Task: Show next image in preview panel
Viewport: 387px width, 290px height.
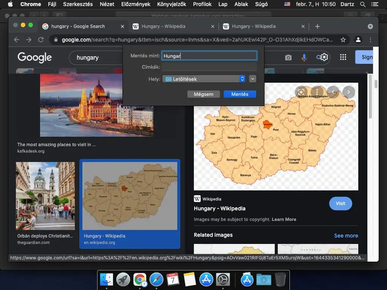Action: coord(349,92)
